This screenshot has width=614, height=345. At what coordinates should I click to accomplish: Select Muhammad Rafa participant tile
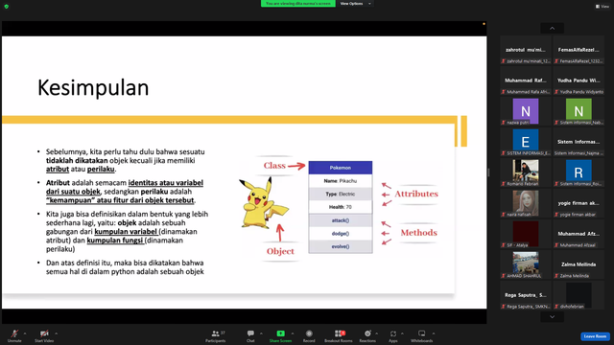[526, 80]
